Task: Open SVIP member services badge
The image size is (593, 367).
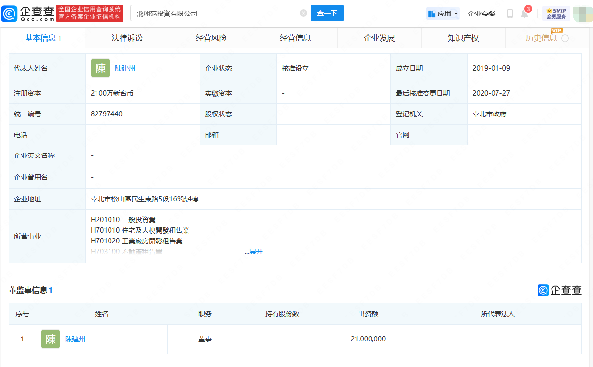Action: click(556, 14)
